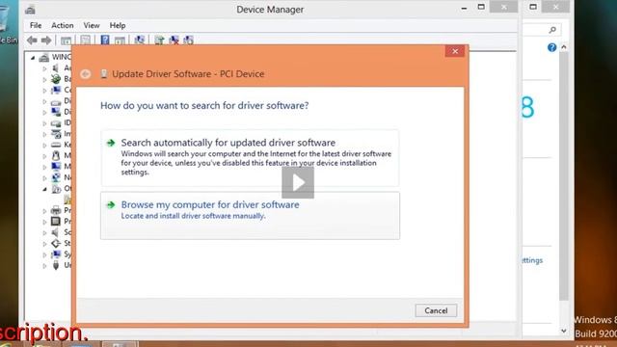Open the Help menu
The image size is (617, 347).
click(x=118, y=25)
